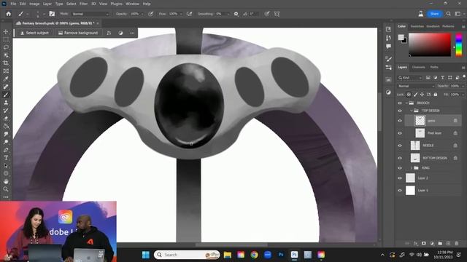Image resolution: width=467 pixels, height=262 pixels.
Task: Collapse the TOP DESIGN group
Action: (x=412, y=111)
